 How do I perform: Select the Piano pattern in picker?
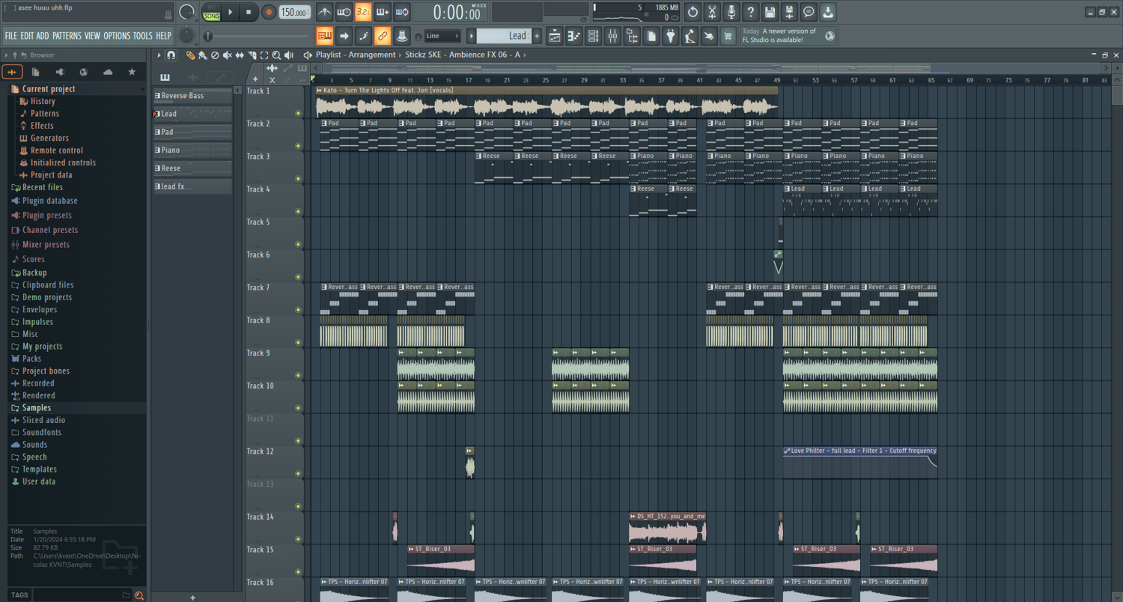[x=192, y=150]
